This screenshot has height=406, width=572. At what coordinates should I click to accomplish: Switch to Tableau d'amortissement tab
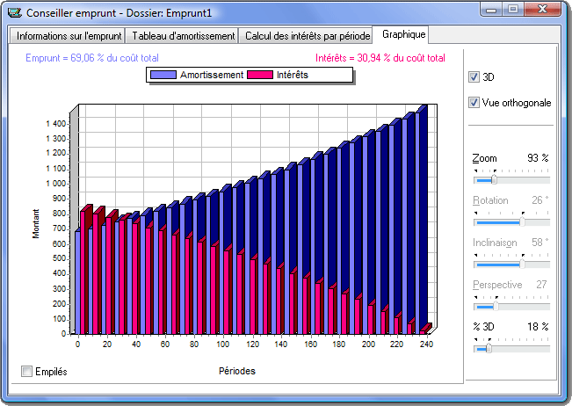click(x=183, y=36)
